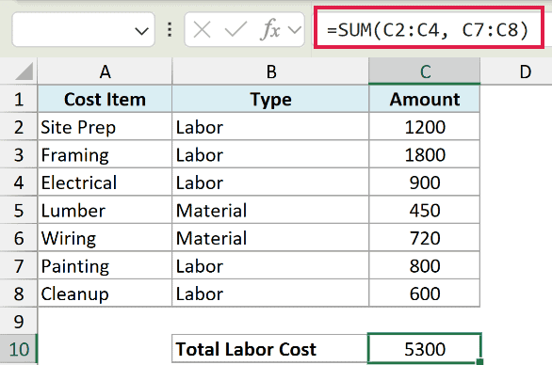The width and height of the screenshot is (552, 365).
Task: Select the Labor cell in Framing row
Action: (270, 154)
